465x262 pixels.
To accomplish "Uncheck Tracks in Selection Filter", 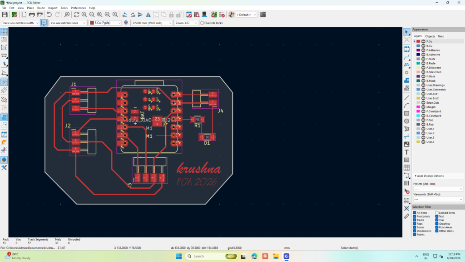I will [x=415, y=220].
